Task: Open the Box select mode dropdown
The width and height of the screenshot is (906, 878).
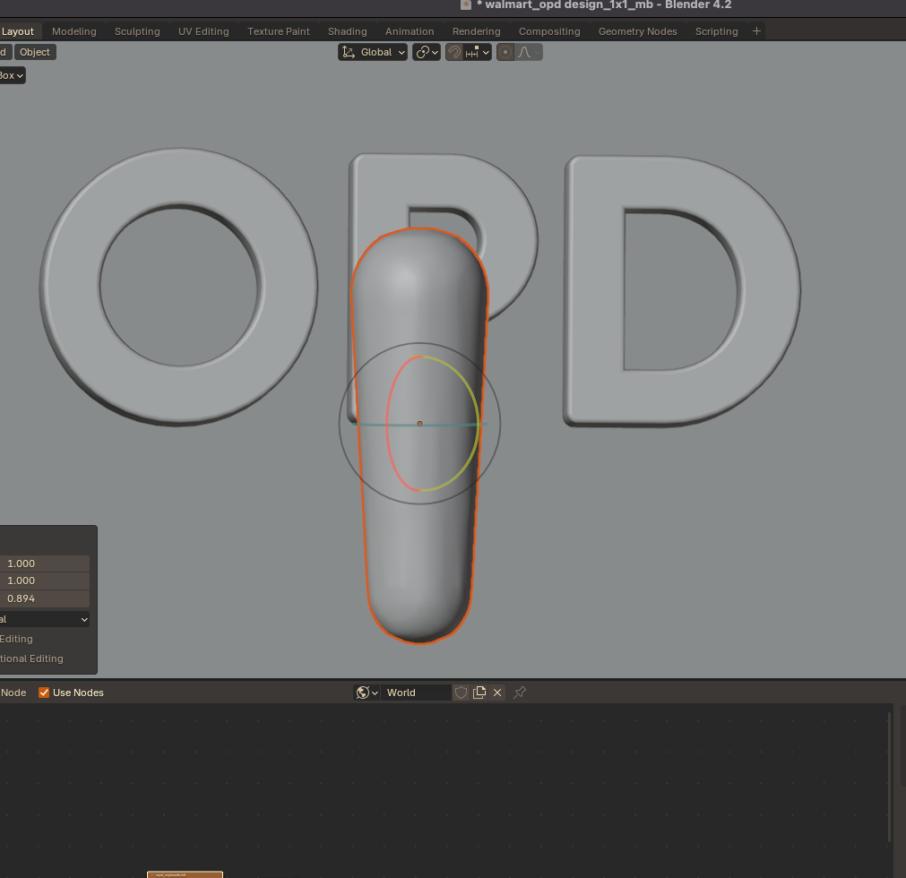Action: point(12,75)
